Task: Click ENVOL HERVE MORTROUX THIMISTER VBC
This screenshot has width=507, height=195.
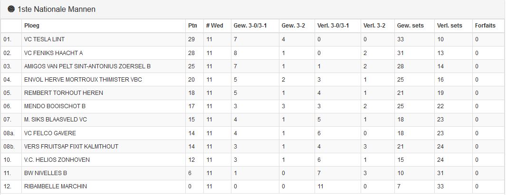Action: 83,79
